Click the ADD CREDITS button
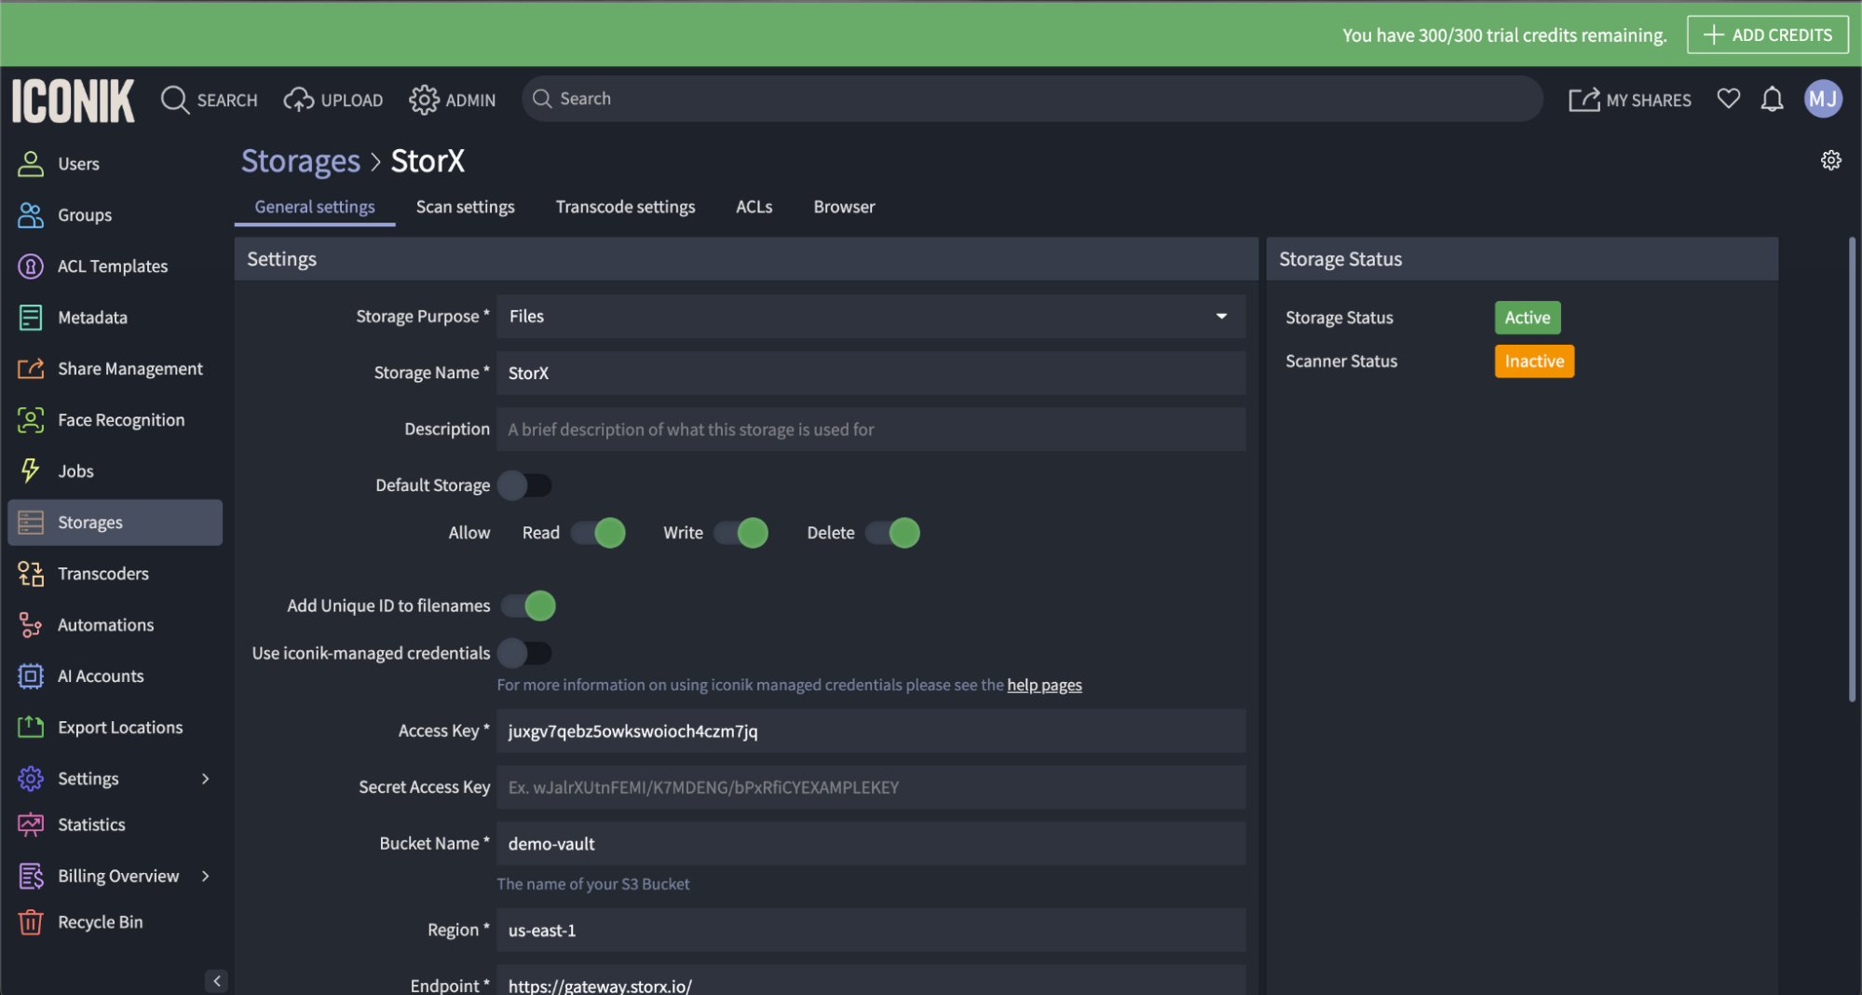 1767,34
